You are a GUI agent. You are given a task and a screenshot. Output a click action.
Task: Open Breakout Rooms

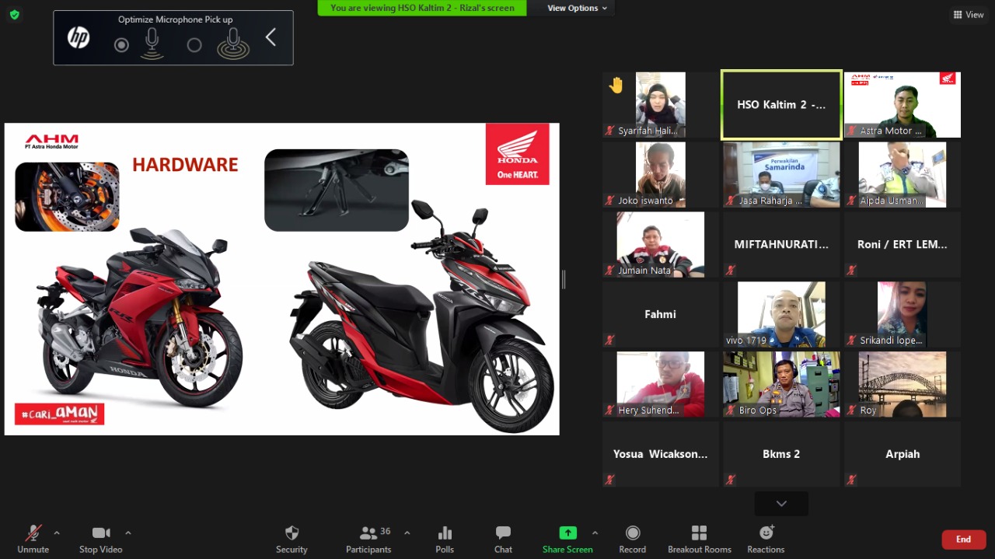699,533
